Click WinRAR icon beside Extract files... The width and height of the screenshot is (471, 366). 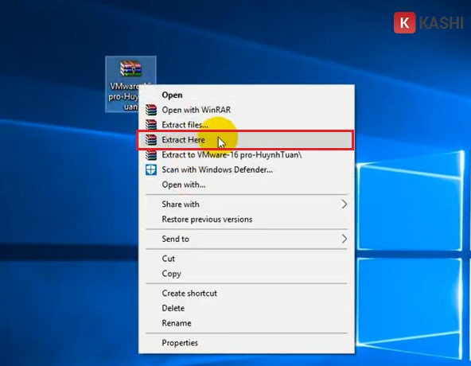tap(151, 125)
